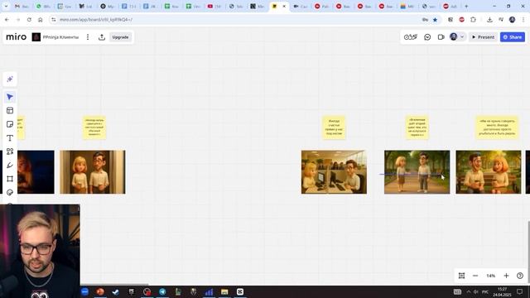Image resolution: width=530 pixels, height=298 pixels.
Task: Open CapCut from the taskbar
Action: tap(240, 291)
